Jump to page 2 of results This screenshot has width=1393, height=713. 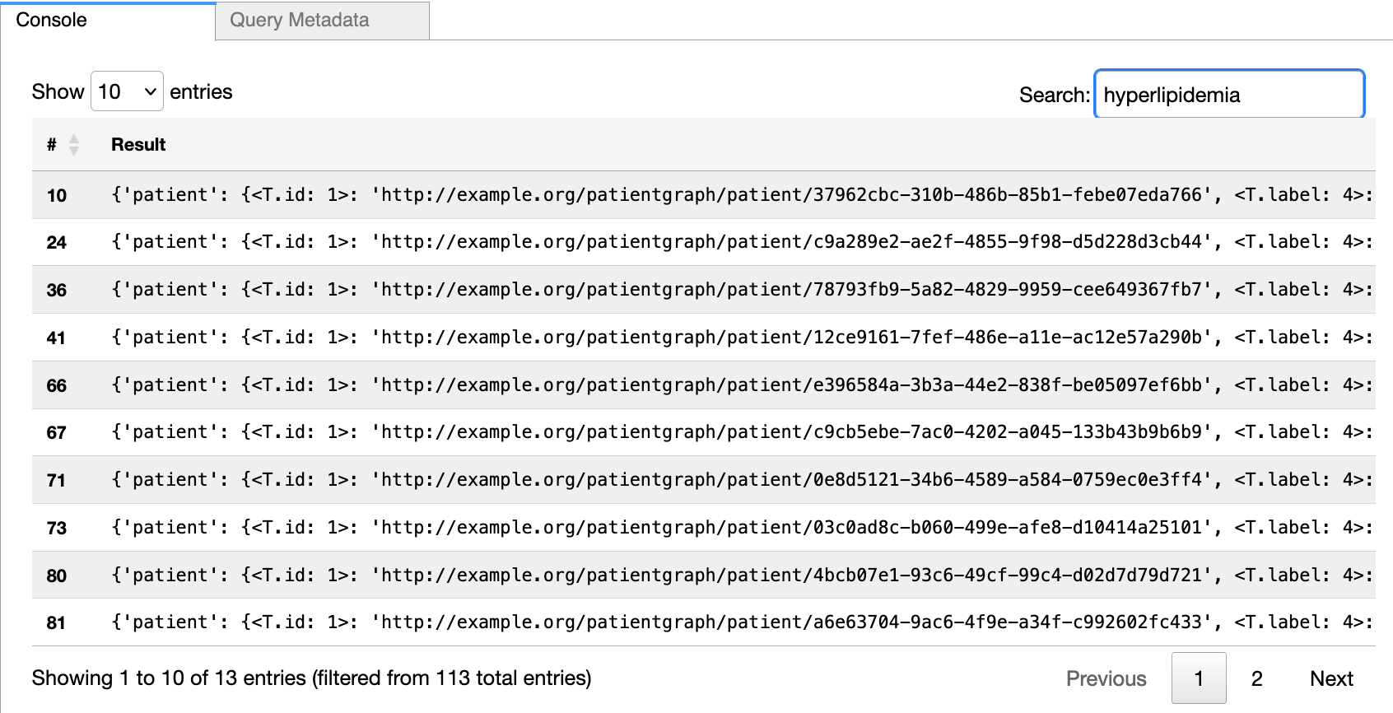tap(1256, 678)
